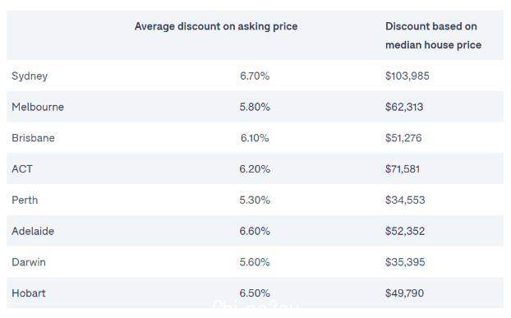
Task: Select the Melbourne row label
Action: coord(38,107)
